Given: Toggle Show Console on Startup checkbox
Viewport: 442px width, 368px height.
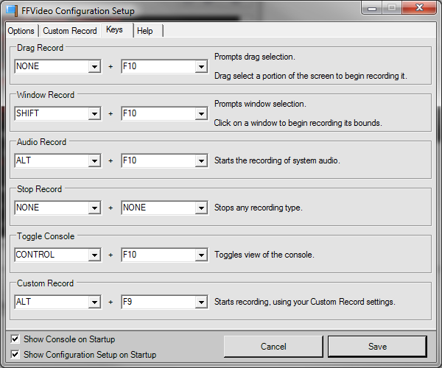Looking at the screenshot, I should (x=16, y=339).
